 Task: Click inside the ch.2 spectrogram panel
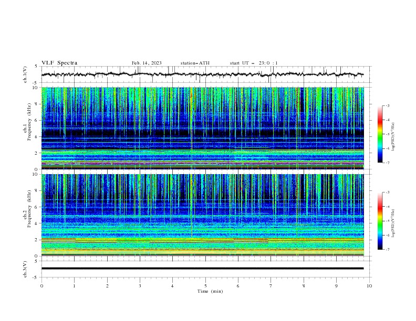[203, 215]
